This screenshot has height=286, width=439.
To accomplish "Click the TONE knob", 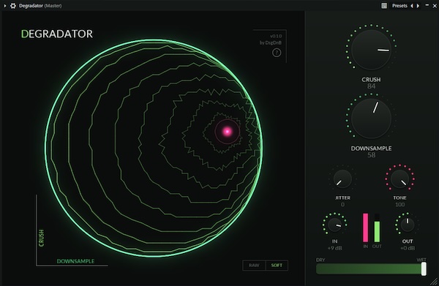I will pos(399,178).
